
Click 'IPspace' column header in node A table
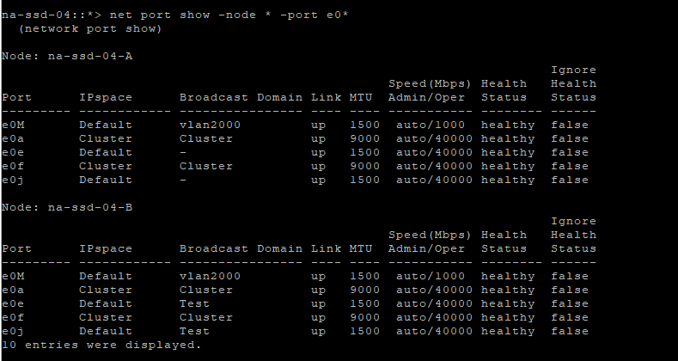coord(105,97)
